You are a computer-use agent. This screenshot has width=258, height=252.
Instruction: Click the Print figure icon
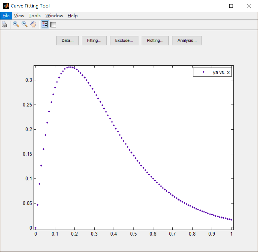click(4, 24)
